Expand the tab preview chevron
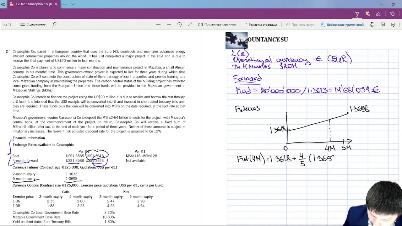The image size is (402, 226). (x=73, y=4)
